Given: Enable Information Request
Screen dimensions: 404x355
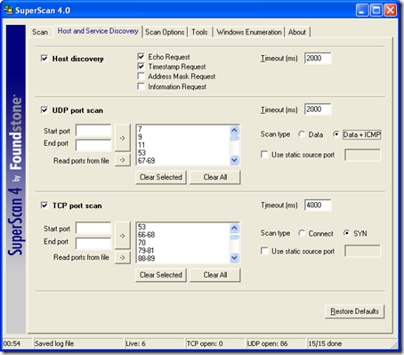Looking at the screenshot, I should (141, 86).
